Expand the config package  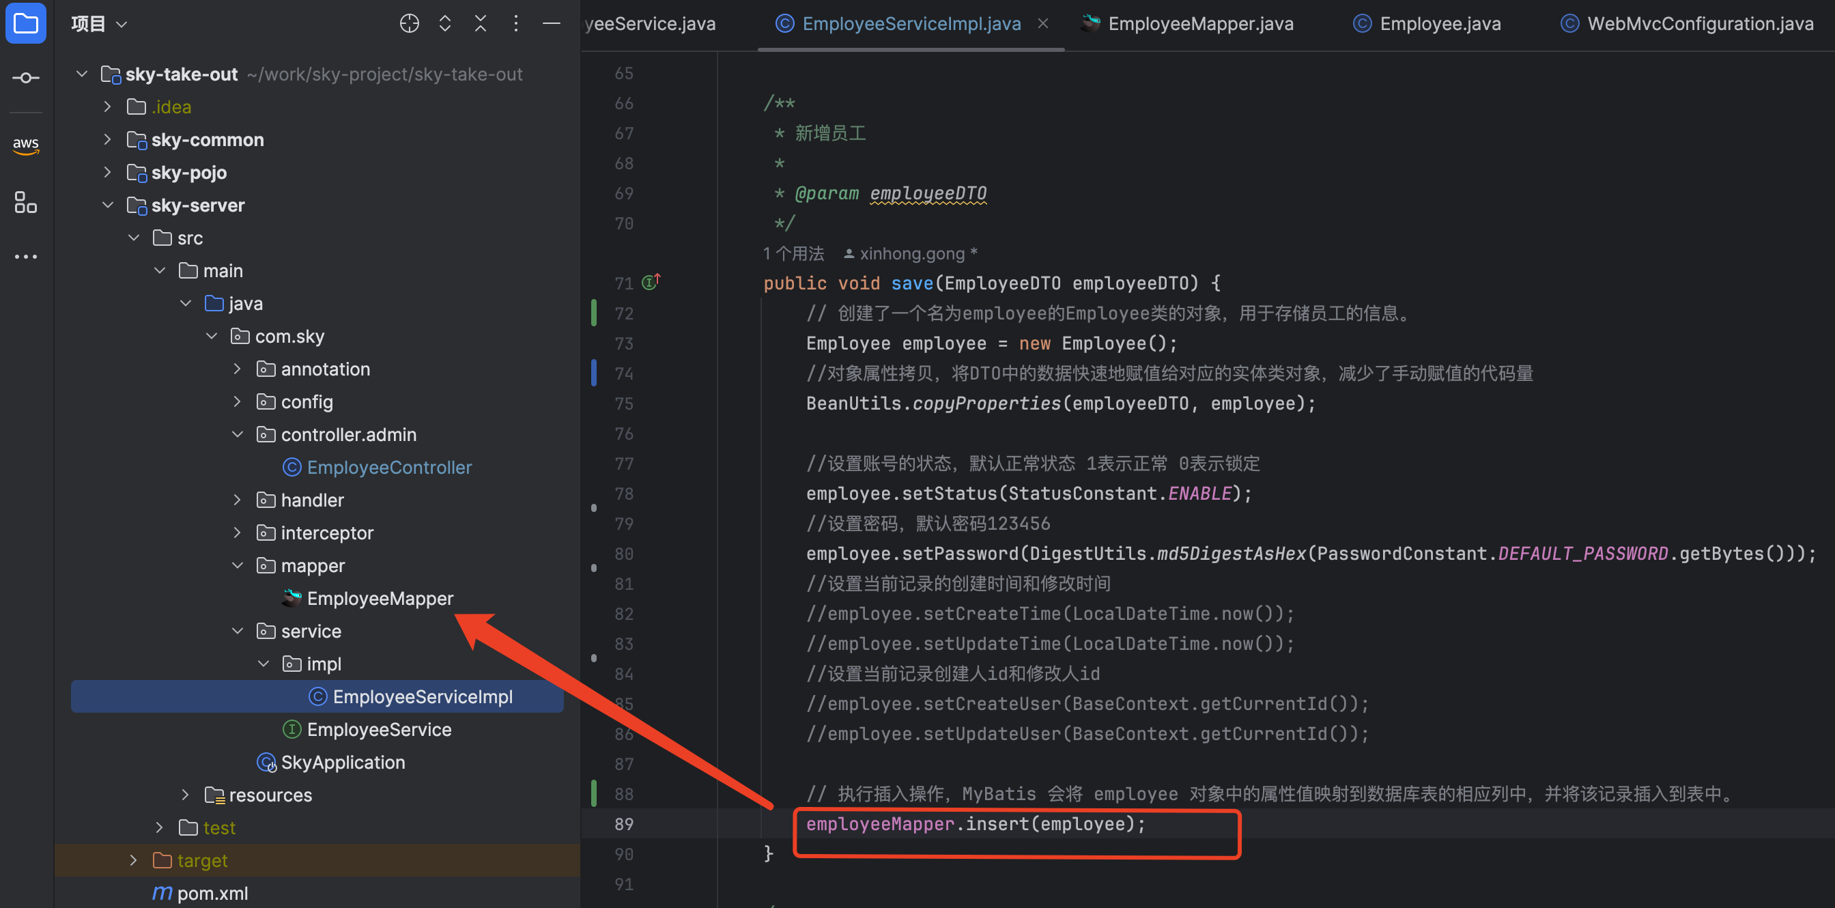tap(237, 401)
